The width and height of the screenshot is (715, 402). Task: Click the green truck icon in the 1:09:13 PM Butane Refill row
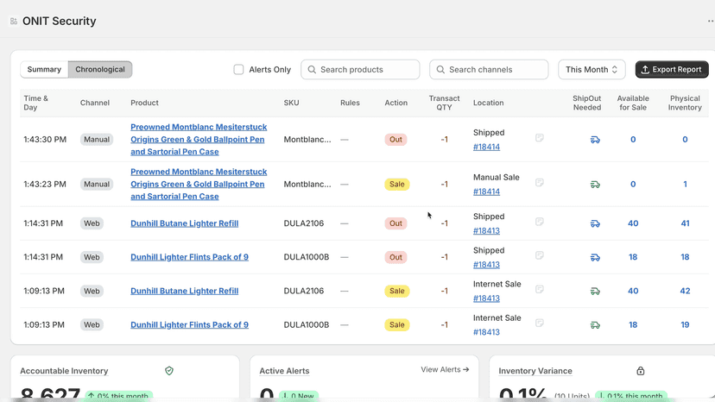pos(595,291)
